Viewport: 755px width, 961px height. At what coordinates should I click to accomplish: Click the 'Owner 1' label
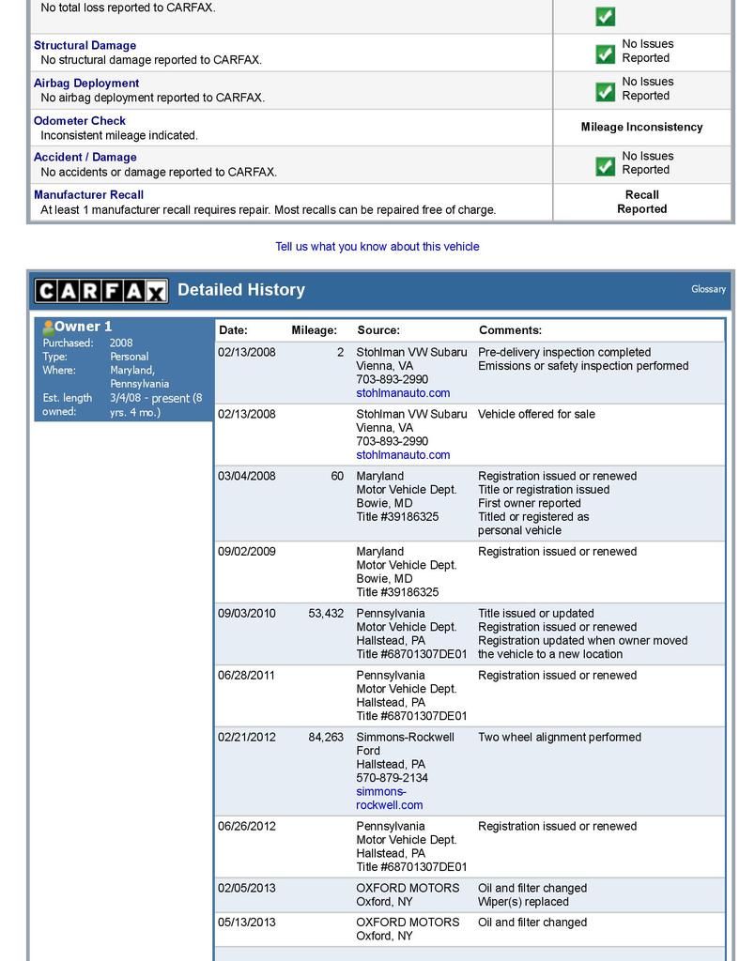click(83, 326)
